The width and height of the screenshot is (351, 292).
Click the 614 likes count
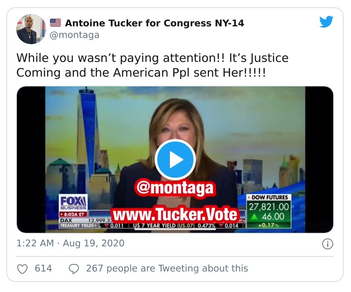(43, 268)
